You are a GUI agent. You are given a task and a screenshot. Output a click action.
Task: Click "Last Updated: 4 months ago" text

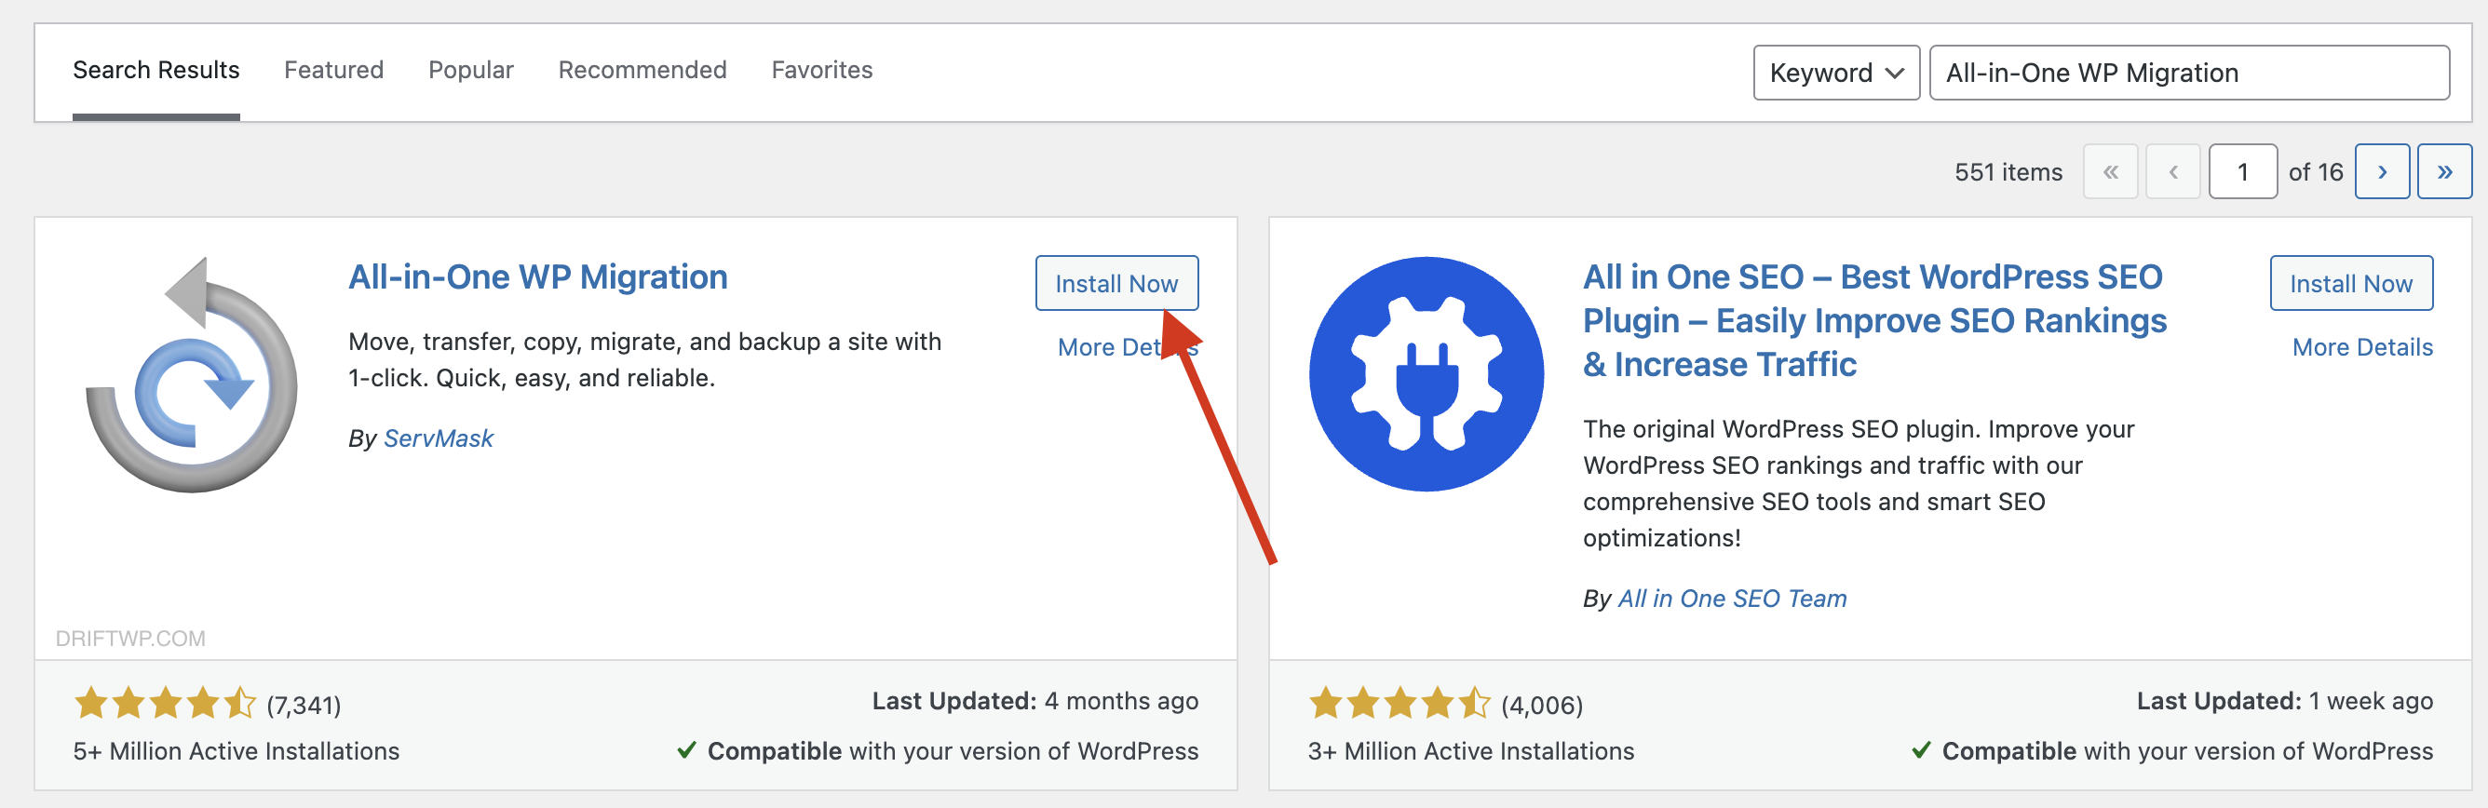point(1035,701)
